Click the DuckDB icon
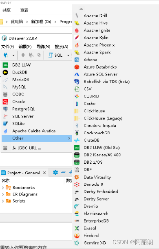This screenshot has height=249, width=159. coord(5,72)
